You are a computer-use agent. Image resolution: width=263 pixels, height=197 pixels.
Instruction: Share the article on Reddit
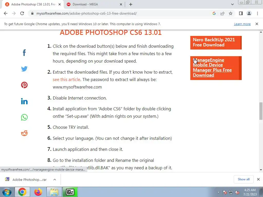[x=24, y=133]
